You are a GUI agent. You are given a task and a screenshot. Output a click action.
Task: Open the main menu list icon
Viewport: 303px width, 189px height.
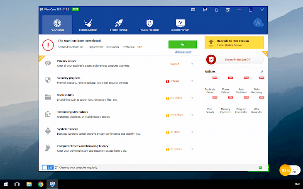(x=228, y=10)
